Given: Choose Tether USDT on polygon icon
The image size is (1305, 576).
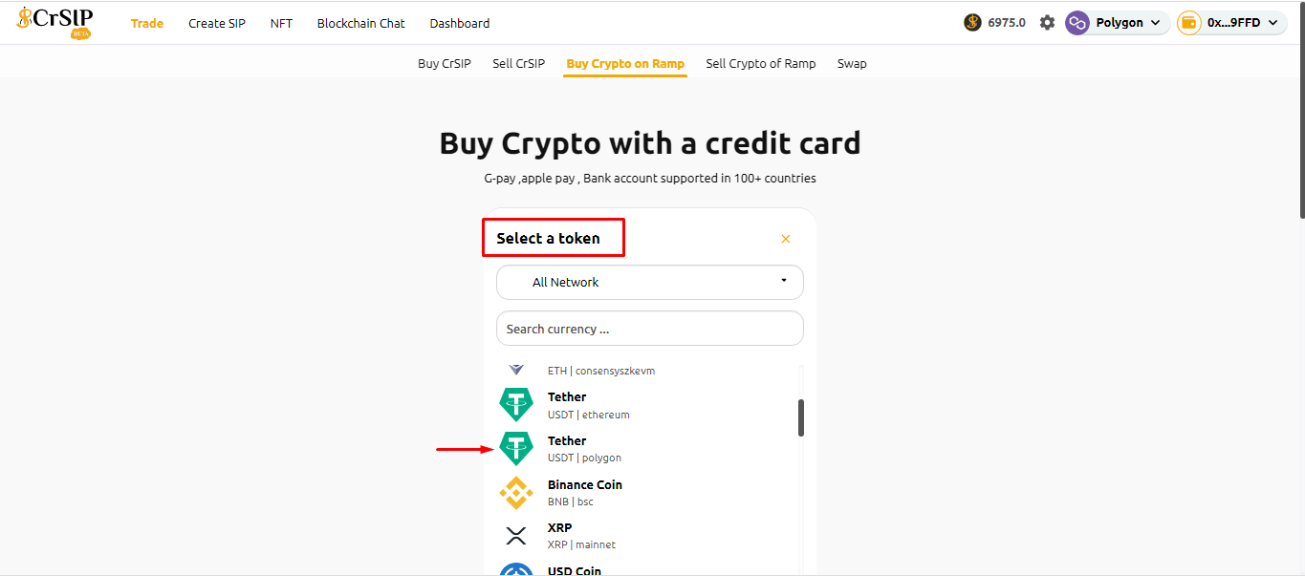Looking at the screenshot, I should 516,449.
